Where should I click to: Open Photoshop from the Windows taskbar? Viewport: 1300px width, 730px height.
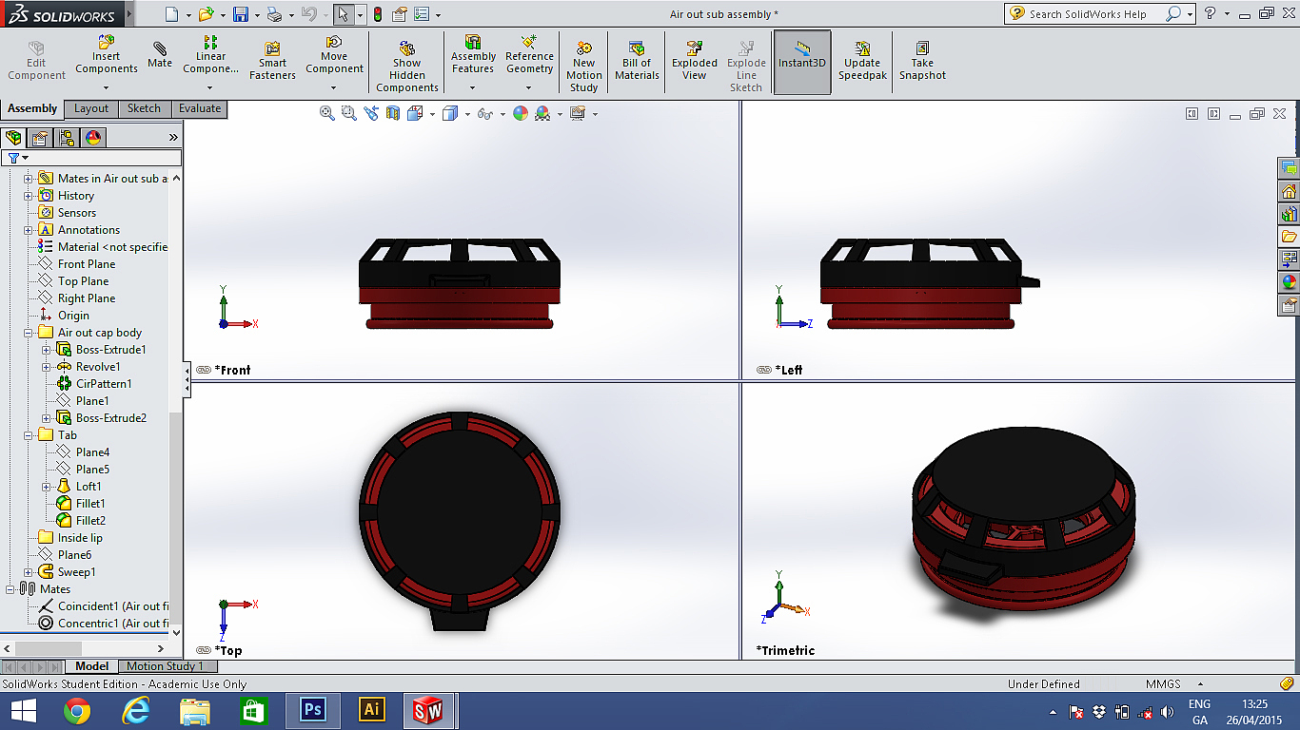pos(312,709)
